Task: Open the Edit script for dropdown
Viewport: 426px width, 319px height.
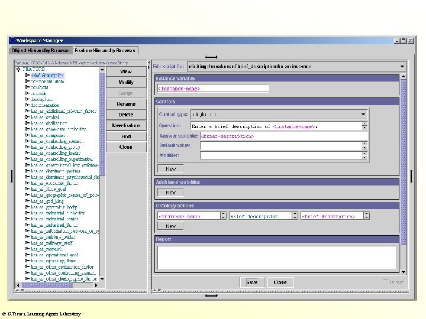Action: pos(402,67)
